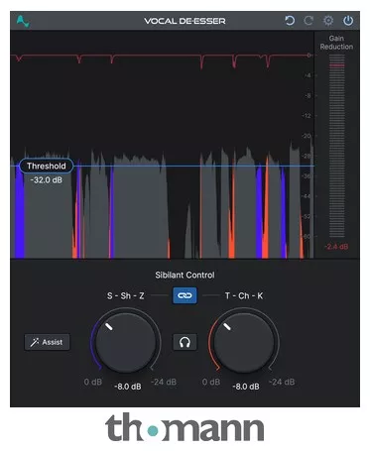370x451 pixels.
Task: Toggle the headphones listen button
Action: coord(185,342)
